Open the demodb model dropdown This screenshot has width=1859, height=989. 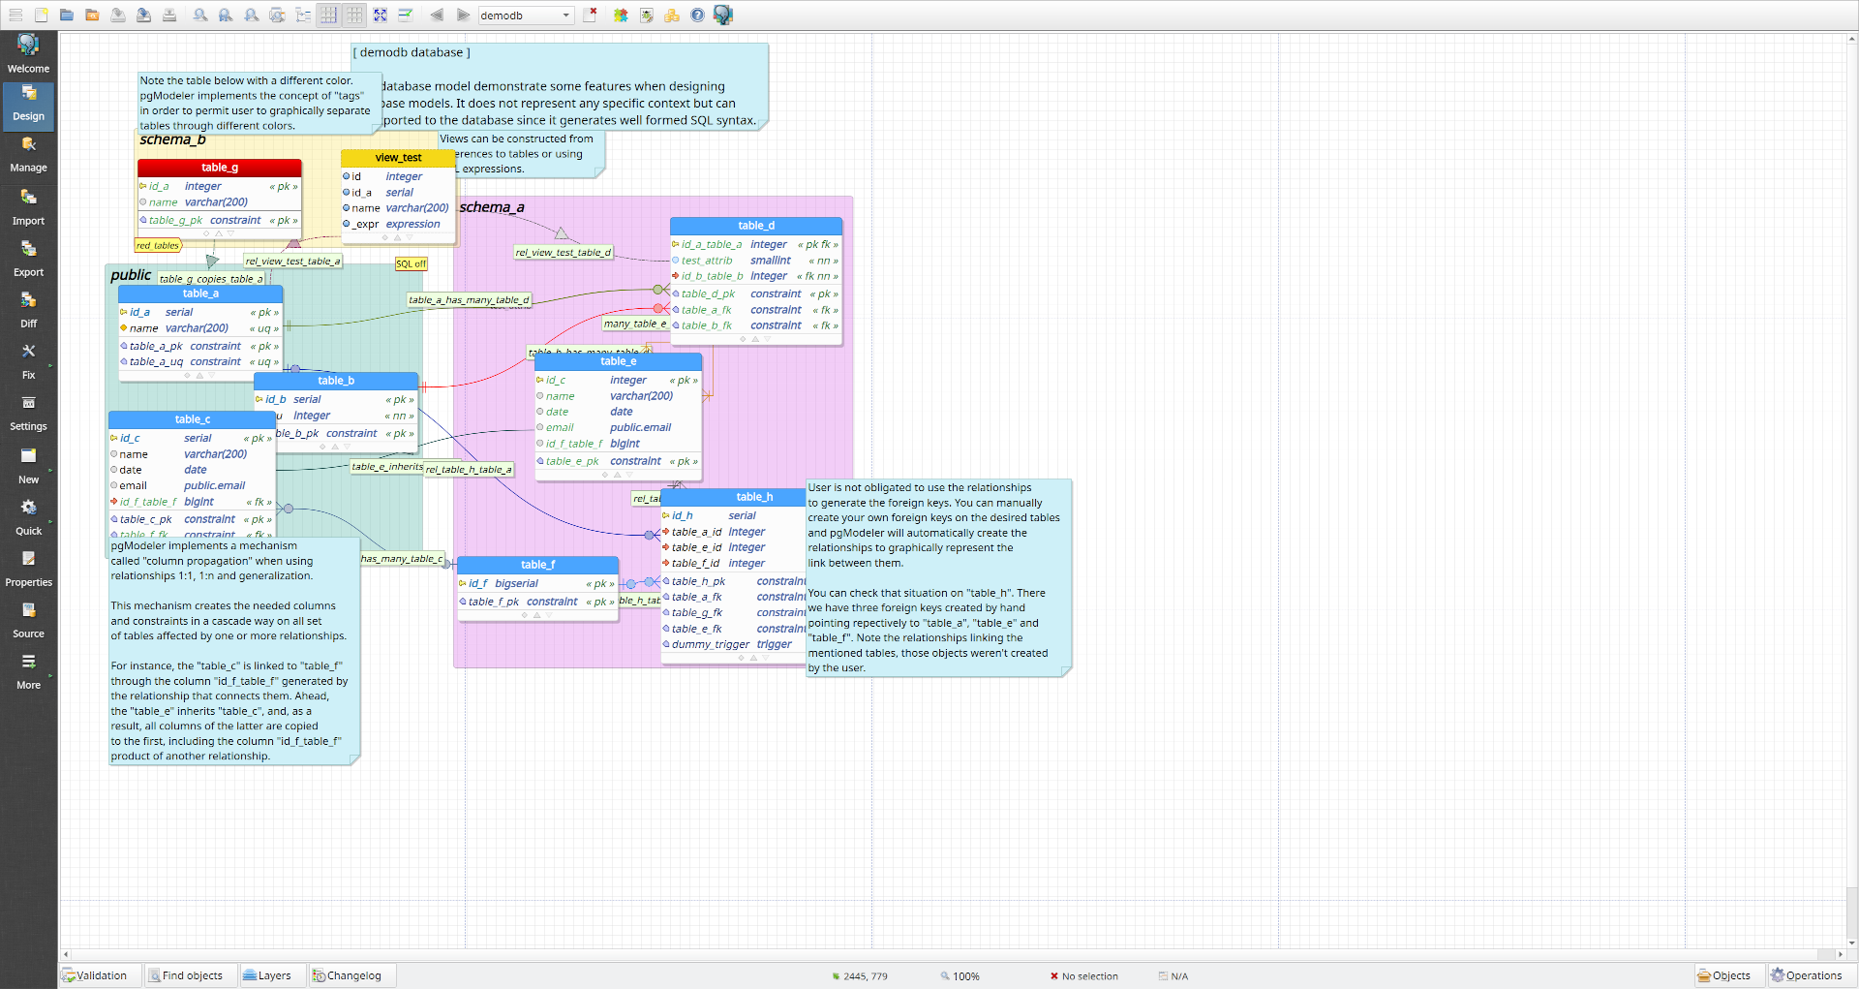tap(526, 15)
